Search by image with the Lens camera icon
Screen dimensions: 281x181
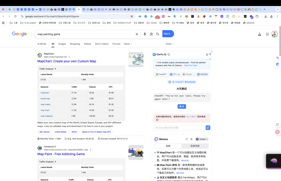pos(151,34)
